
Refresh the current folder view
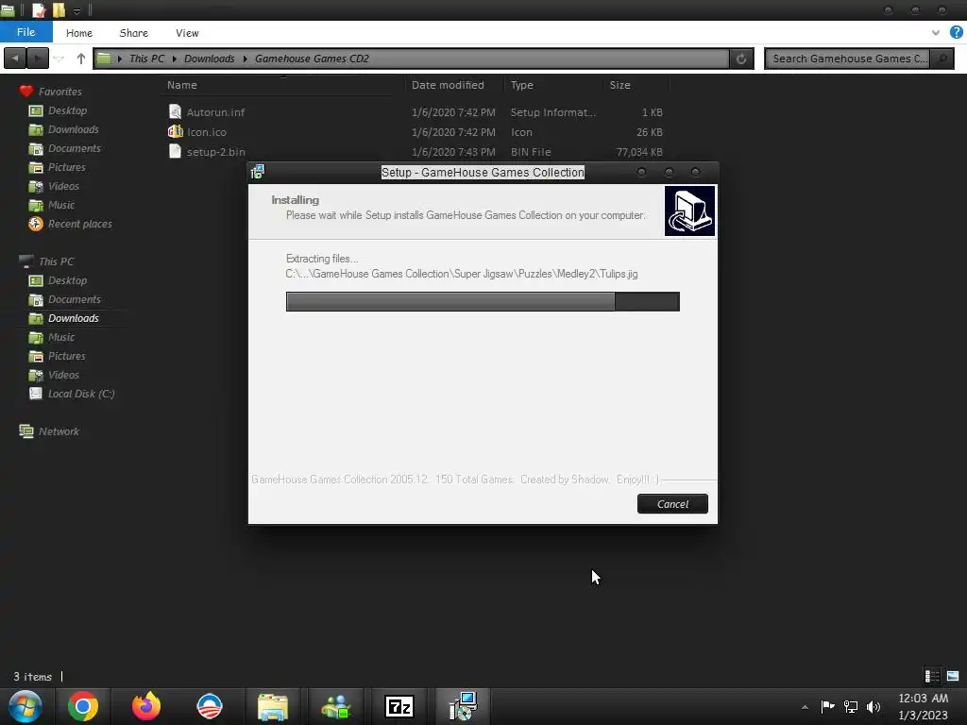click(741, 59)
